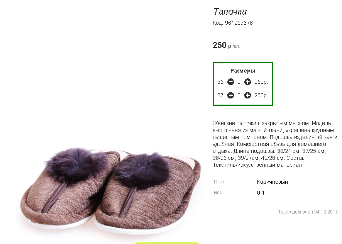Screen dimensions: 342x244
Task: Increase quantity for size 37 slippers
Action: [x=247, y=95]
